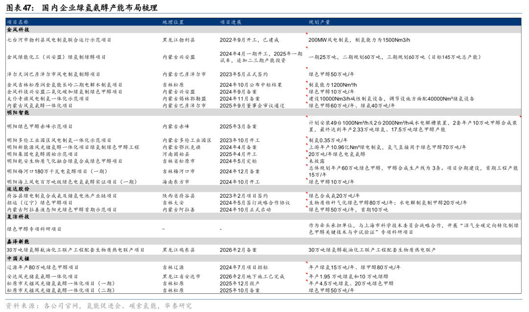Click the '复洁科技' group row
This screenshot has width=529, height=312.
pyautogui.click(x=264, y=217)
